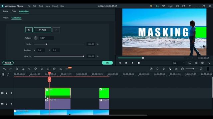Viewport: 213px width, 119px height.
Task: Jump to the next keyframe button
Action: tap(56, 30)
